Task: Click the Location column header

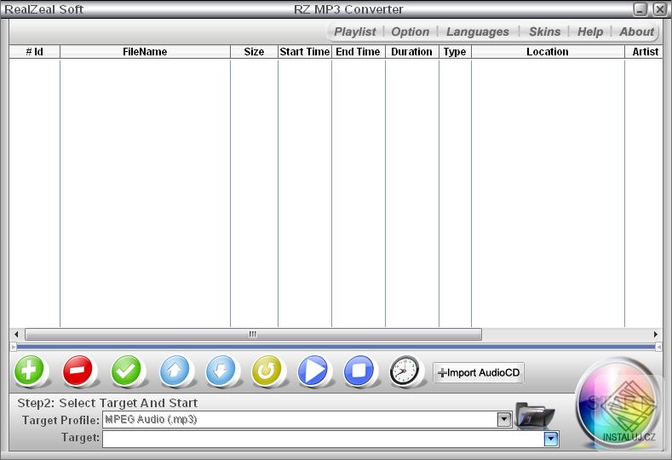Action: point(548,52)
